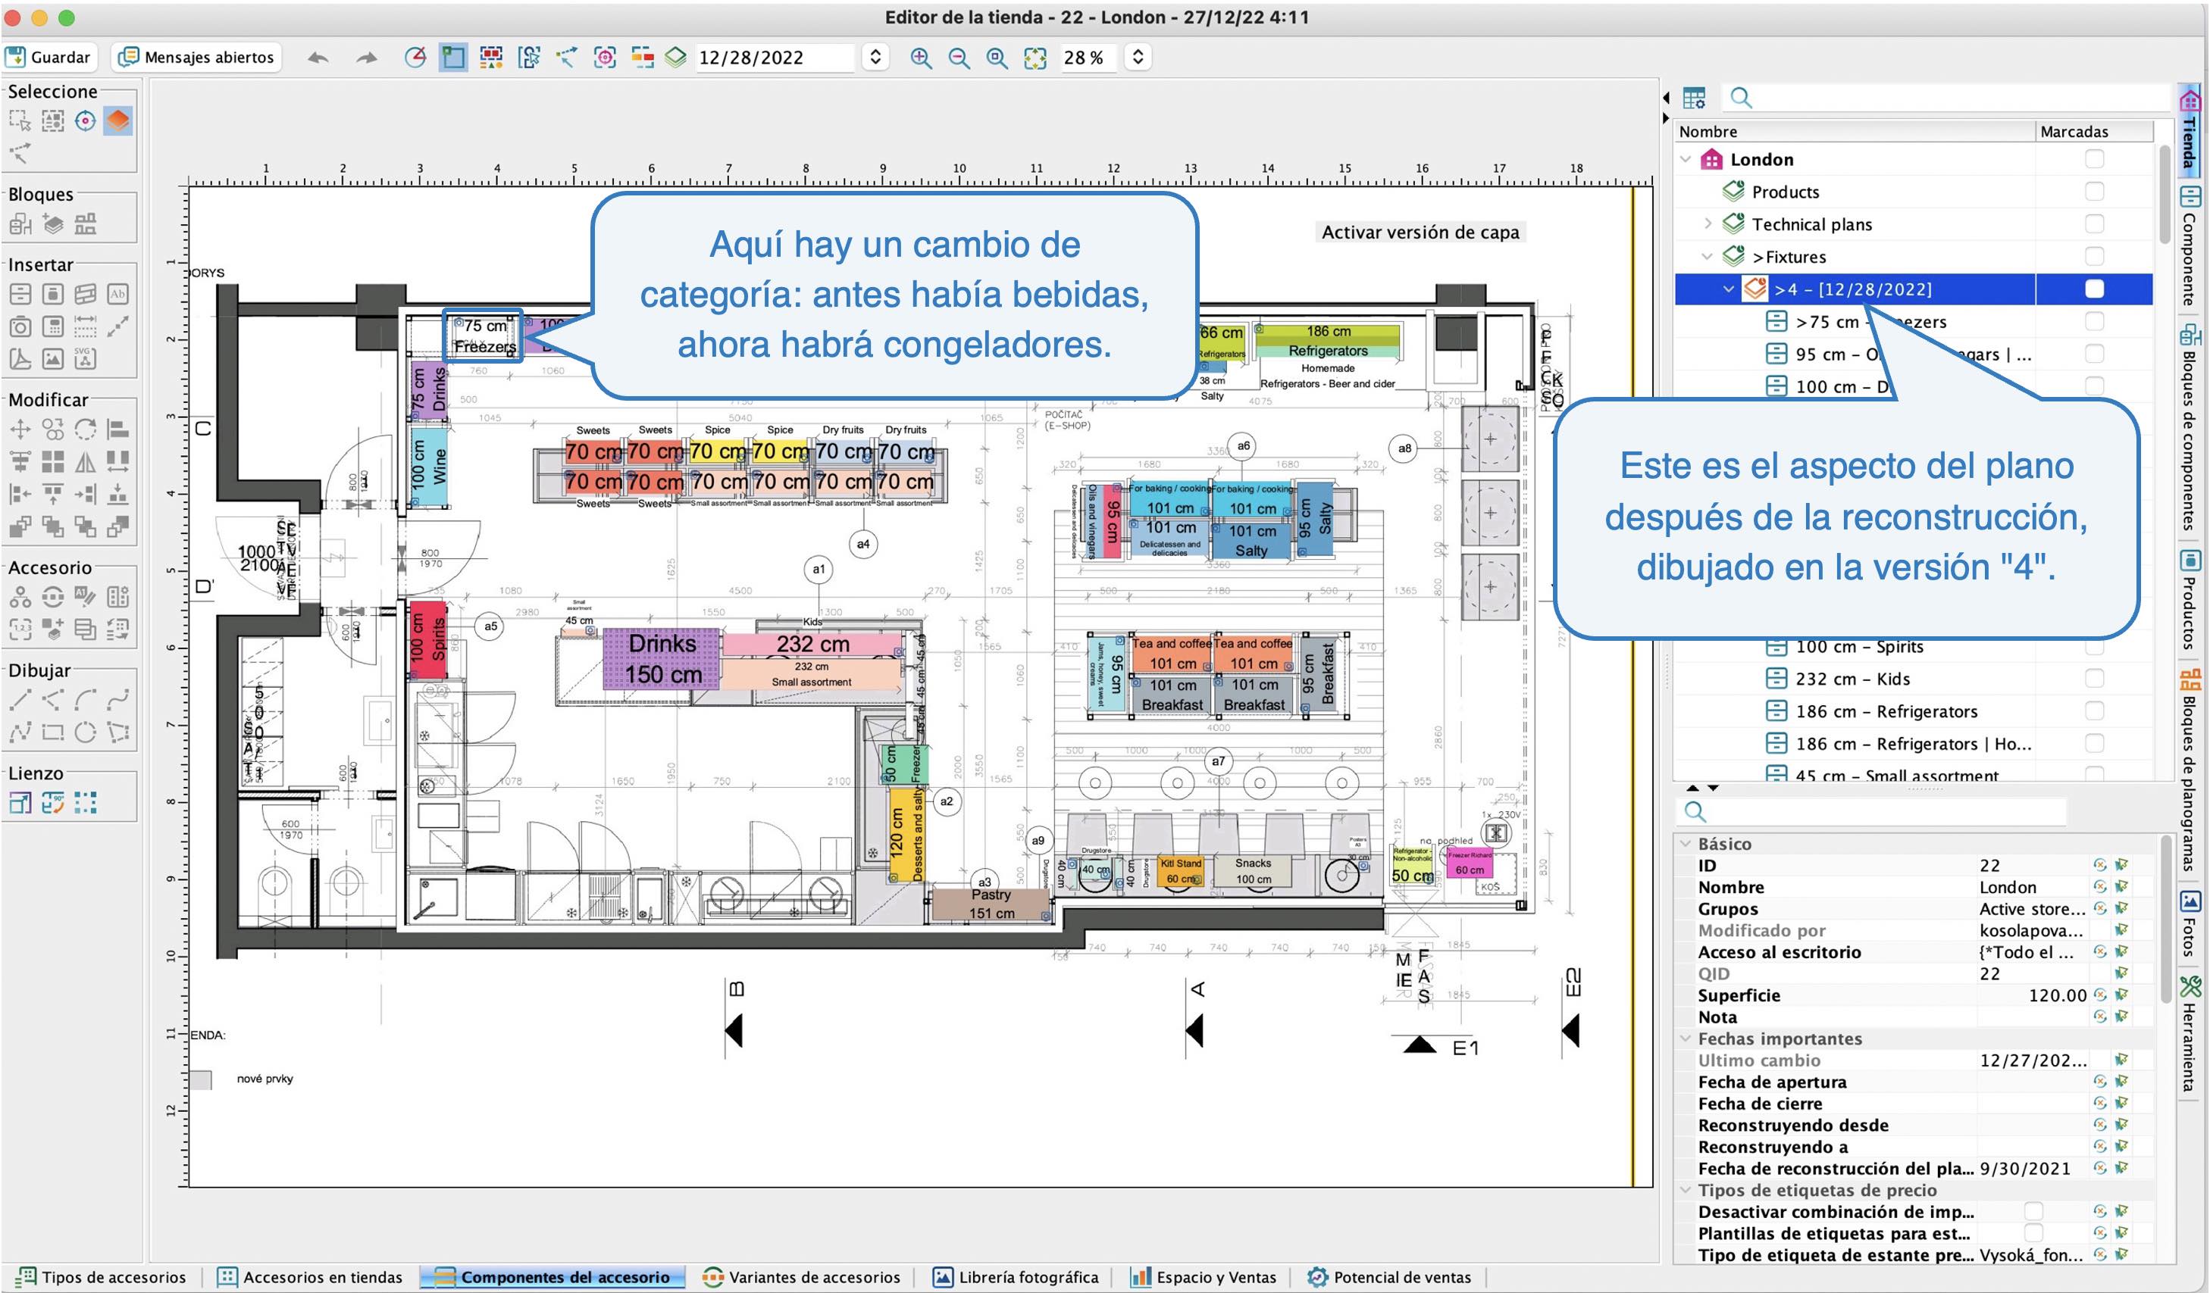Select the circle drawing tool
The width and height of the screenshot is (2210, 1293).
[85, 732]
